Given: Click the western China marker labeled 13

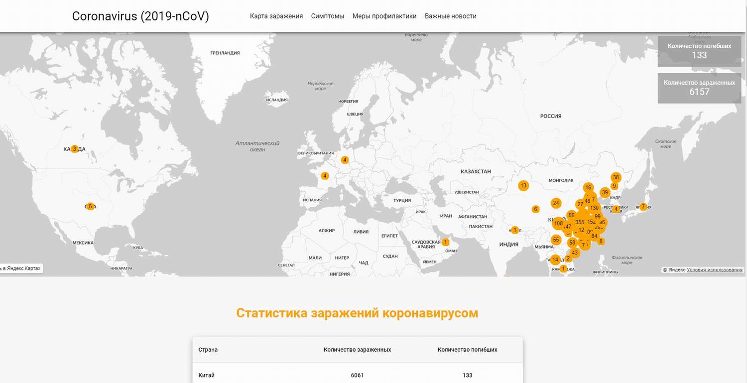Looking at the screenshot, I should point(523,186).
